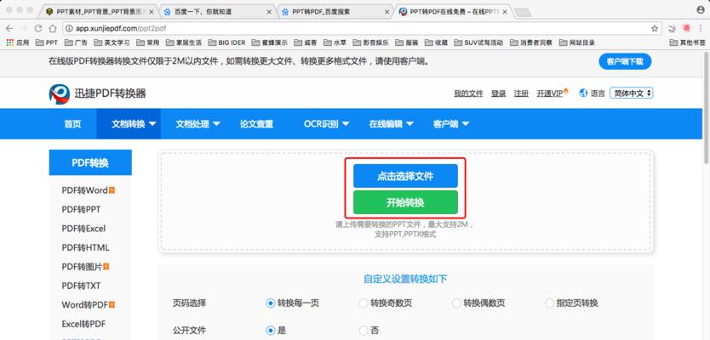Screen dimensions: 710x340
Task: Open the Chrome three-dot menu
Action: [700, 29]
